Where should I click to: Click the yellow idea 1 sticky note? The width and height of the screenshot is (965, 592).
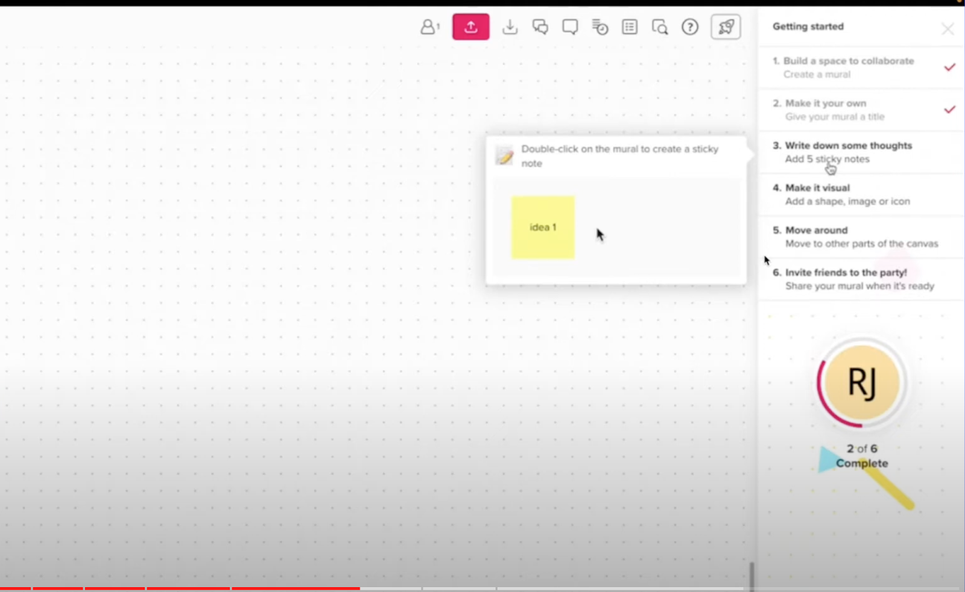pos(543,228)
